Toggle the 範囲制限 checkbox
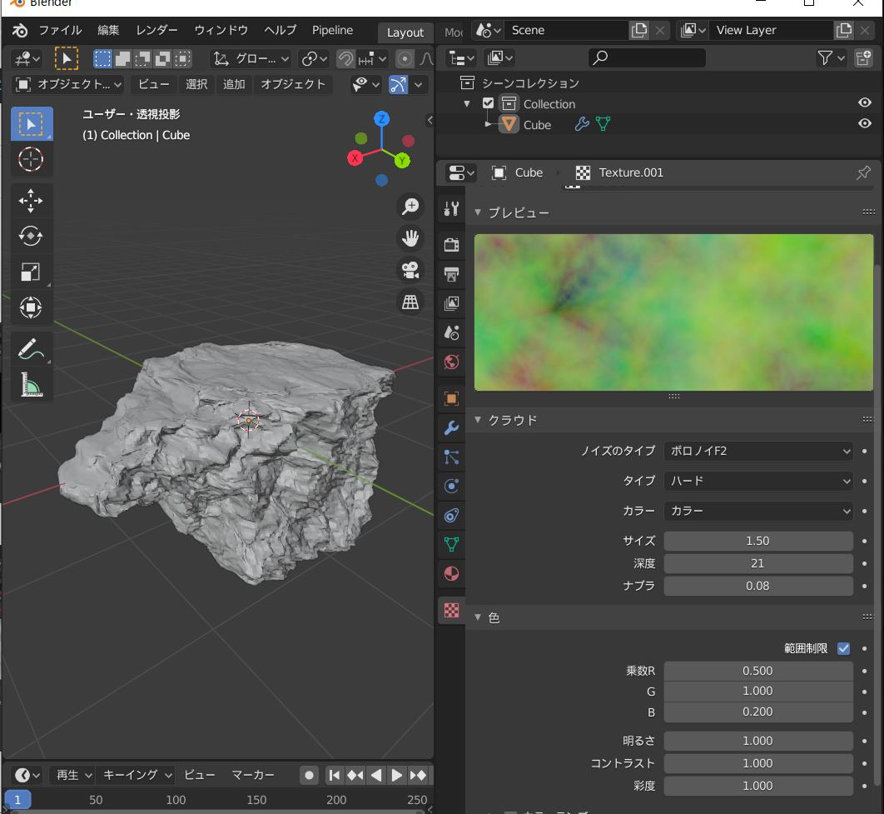 coord(843,648)
